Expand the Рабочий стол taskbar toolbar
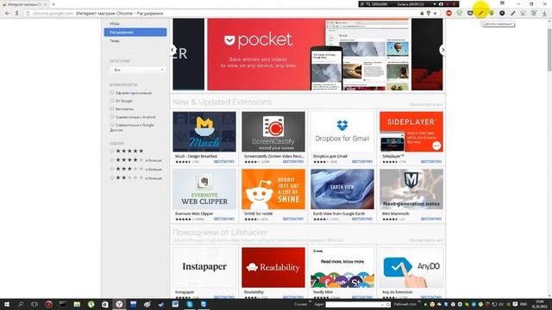 click(420, 302)
